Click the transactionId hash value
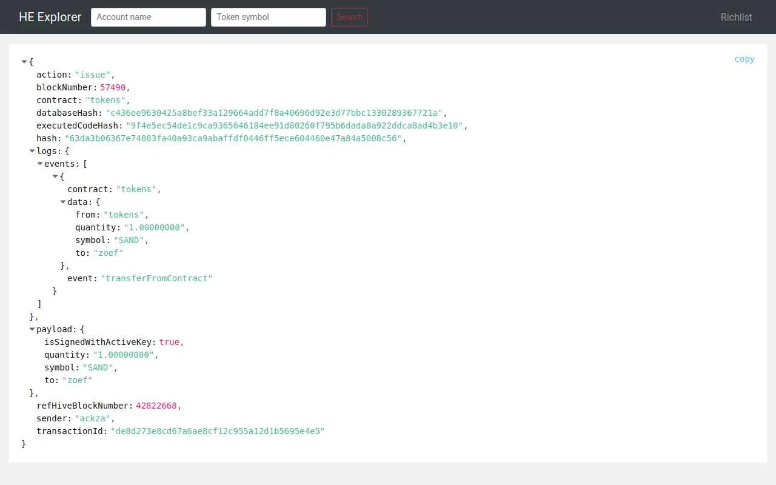776x485 pixels. [218, 431]
